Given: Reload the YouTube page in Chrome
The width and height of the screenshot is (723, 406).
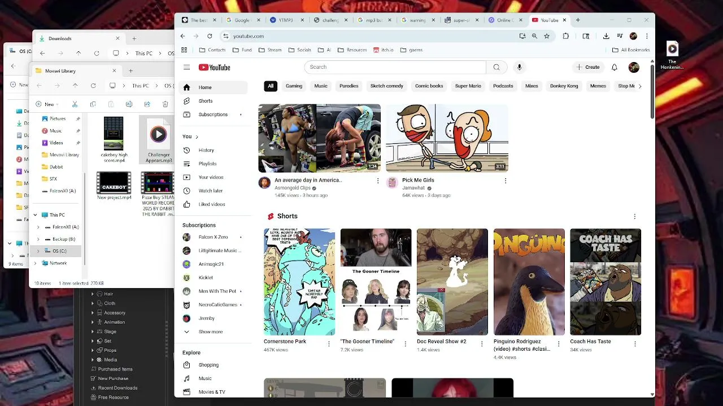Looking at the screenshot, I should tap(210, 36).
